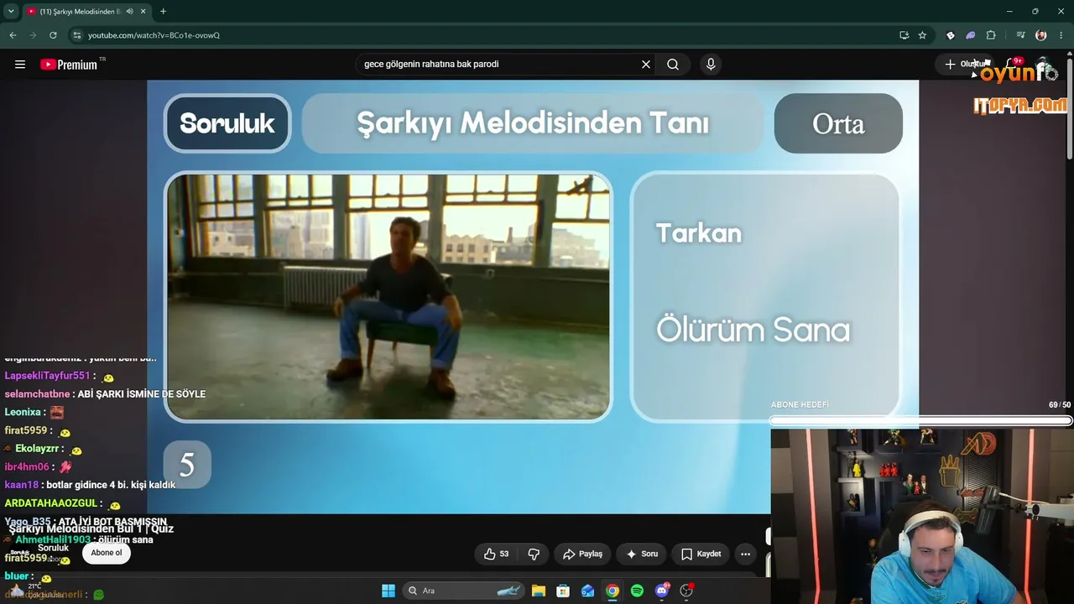
Task: Mute the tab using its speaker icon
Action: coord(129,12)
